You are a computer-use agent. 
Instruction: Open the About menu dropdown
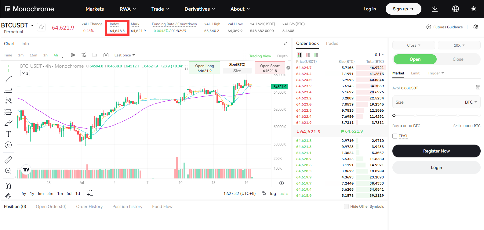tap(240, 9)
